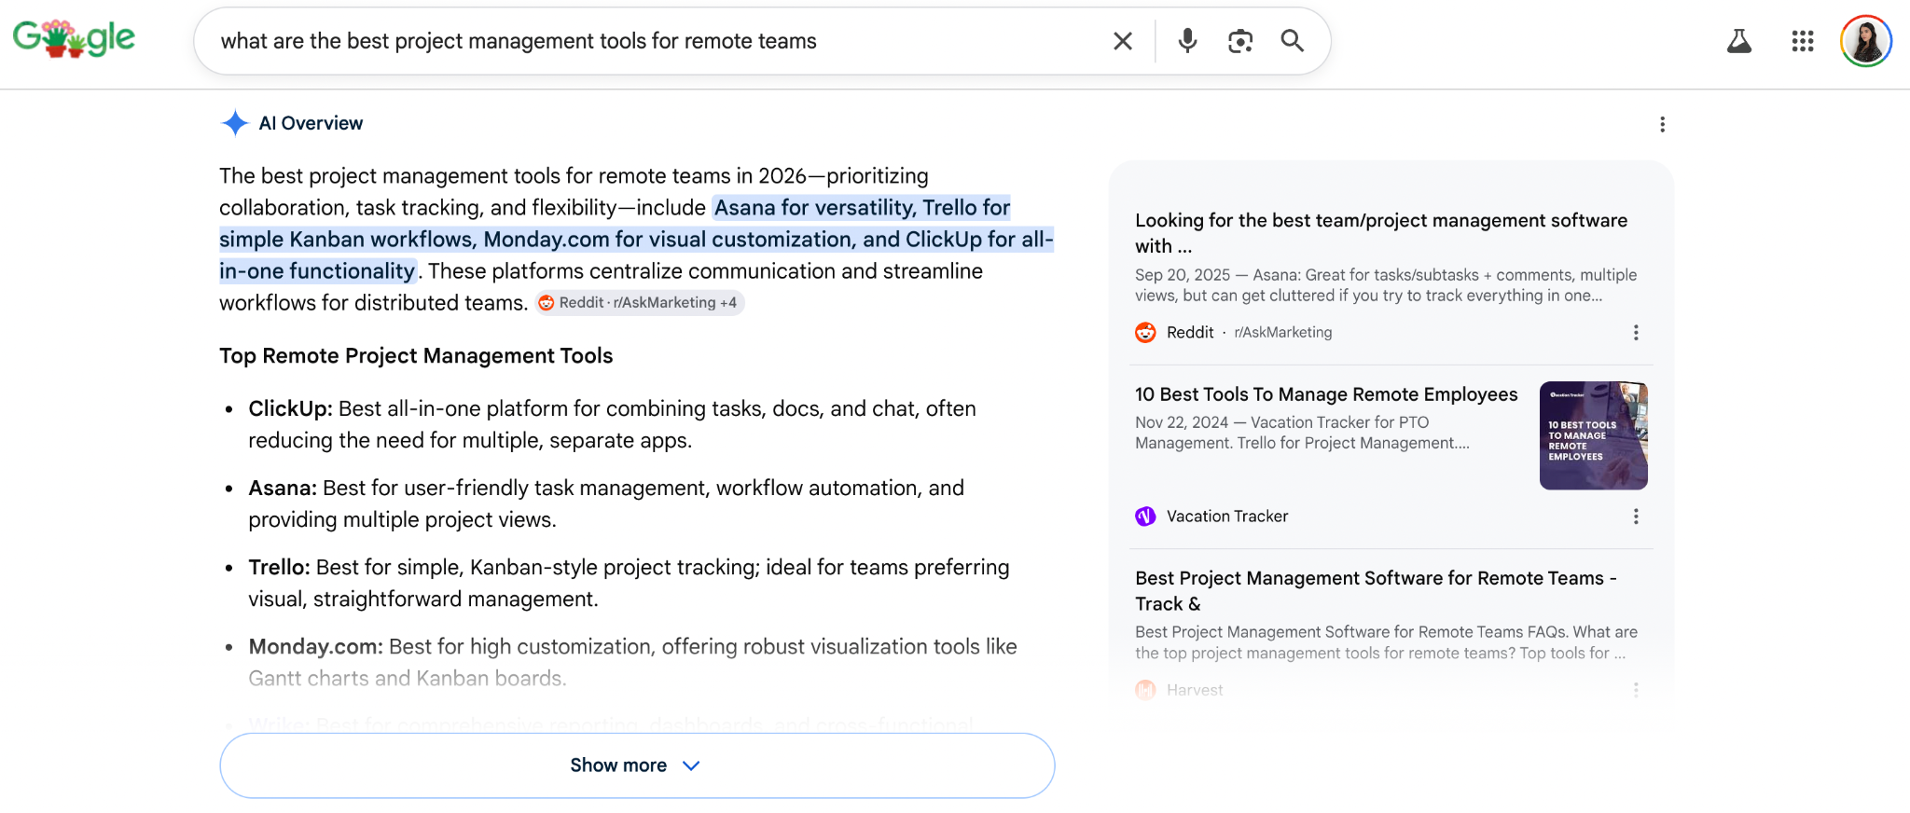
Task: Open 'Best Project Management Software for Remote Teams' result
Action: click(1376, 591)
